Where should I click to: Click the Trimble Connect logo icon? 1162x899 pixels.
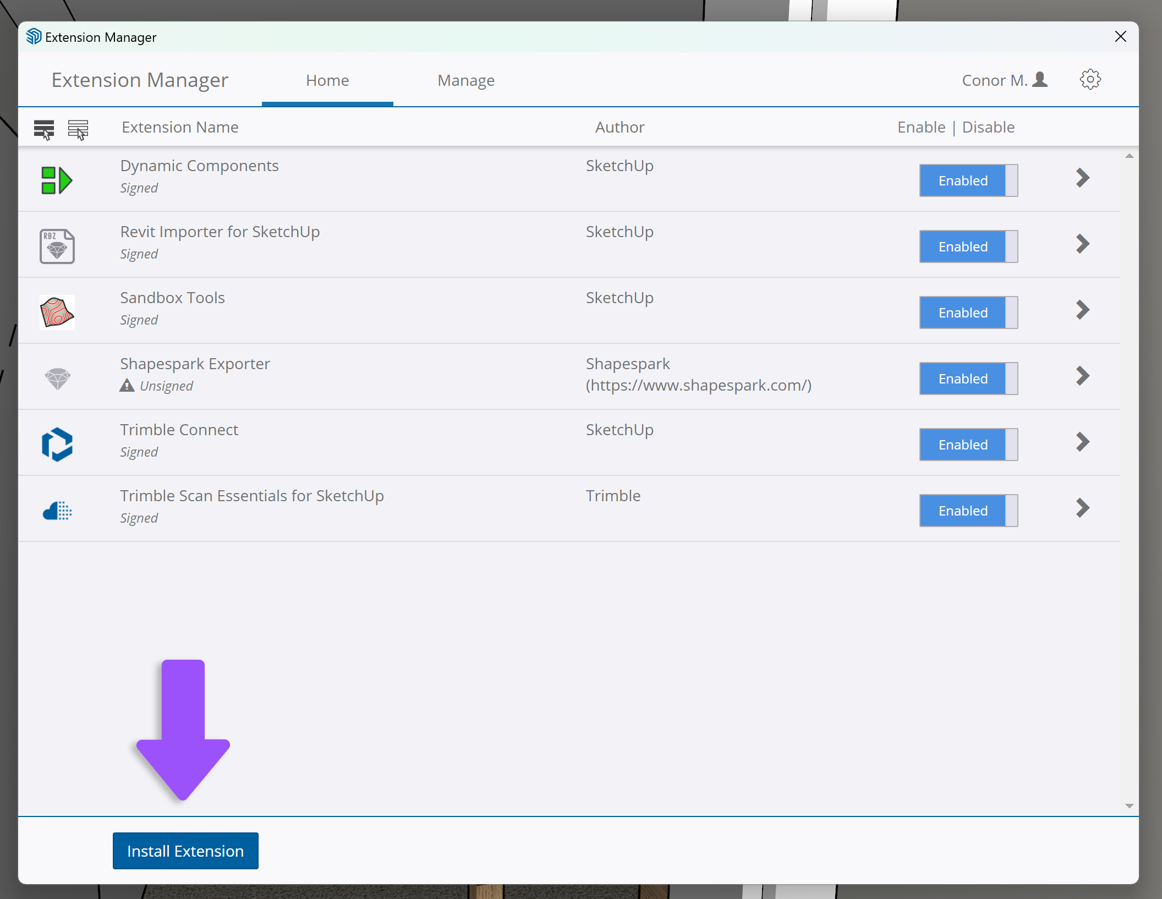point(57,445)
